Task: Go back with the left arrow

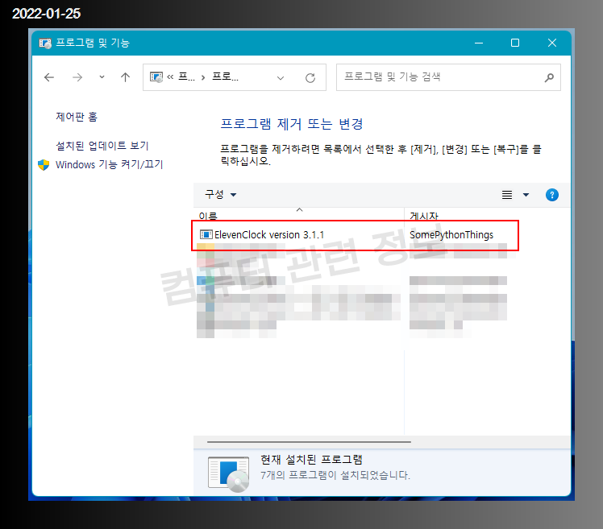Action: coord(49,77)
